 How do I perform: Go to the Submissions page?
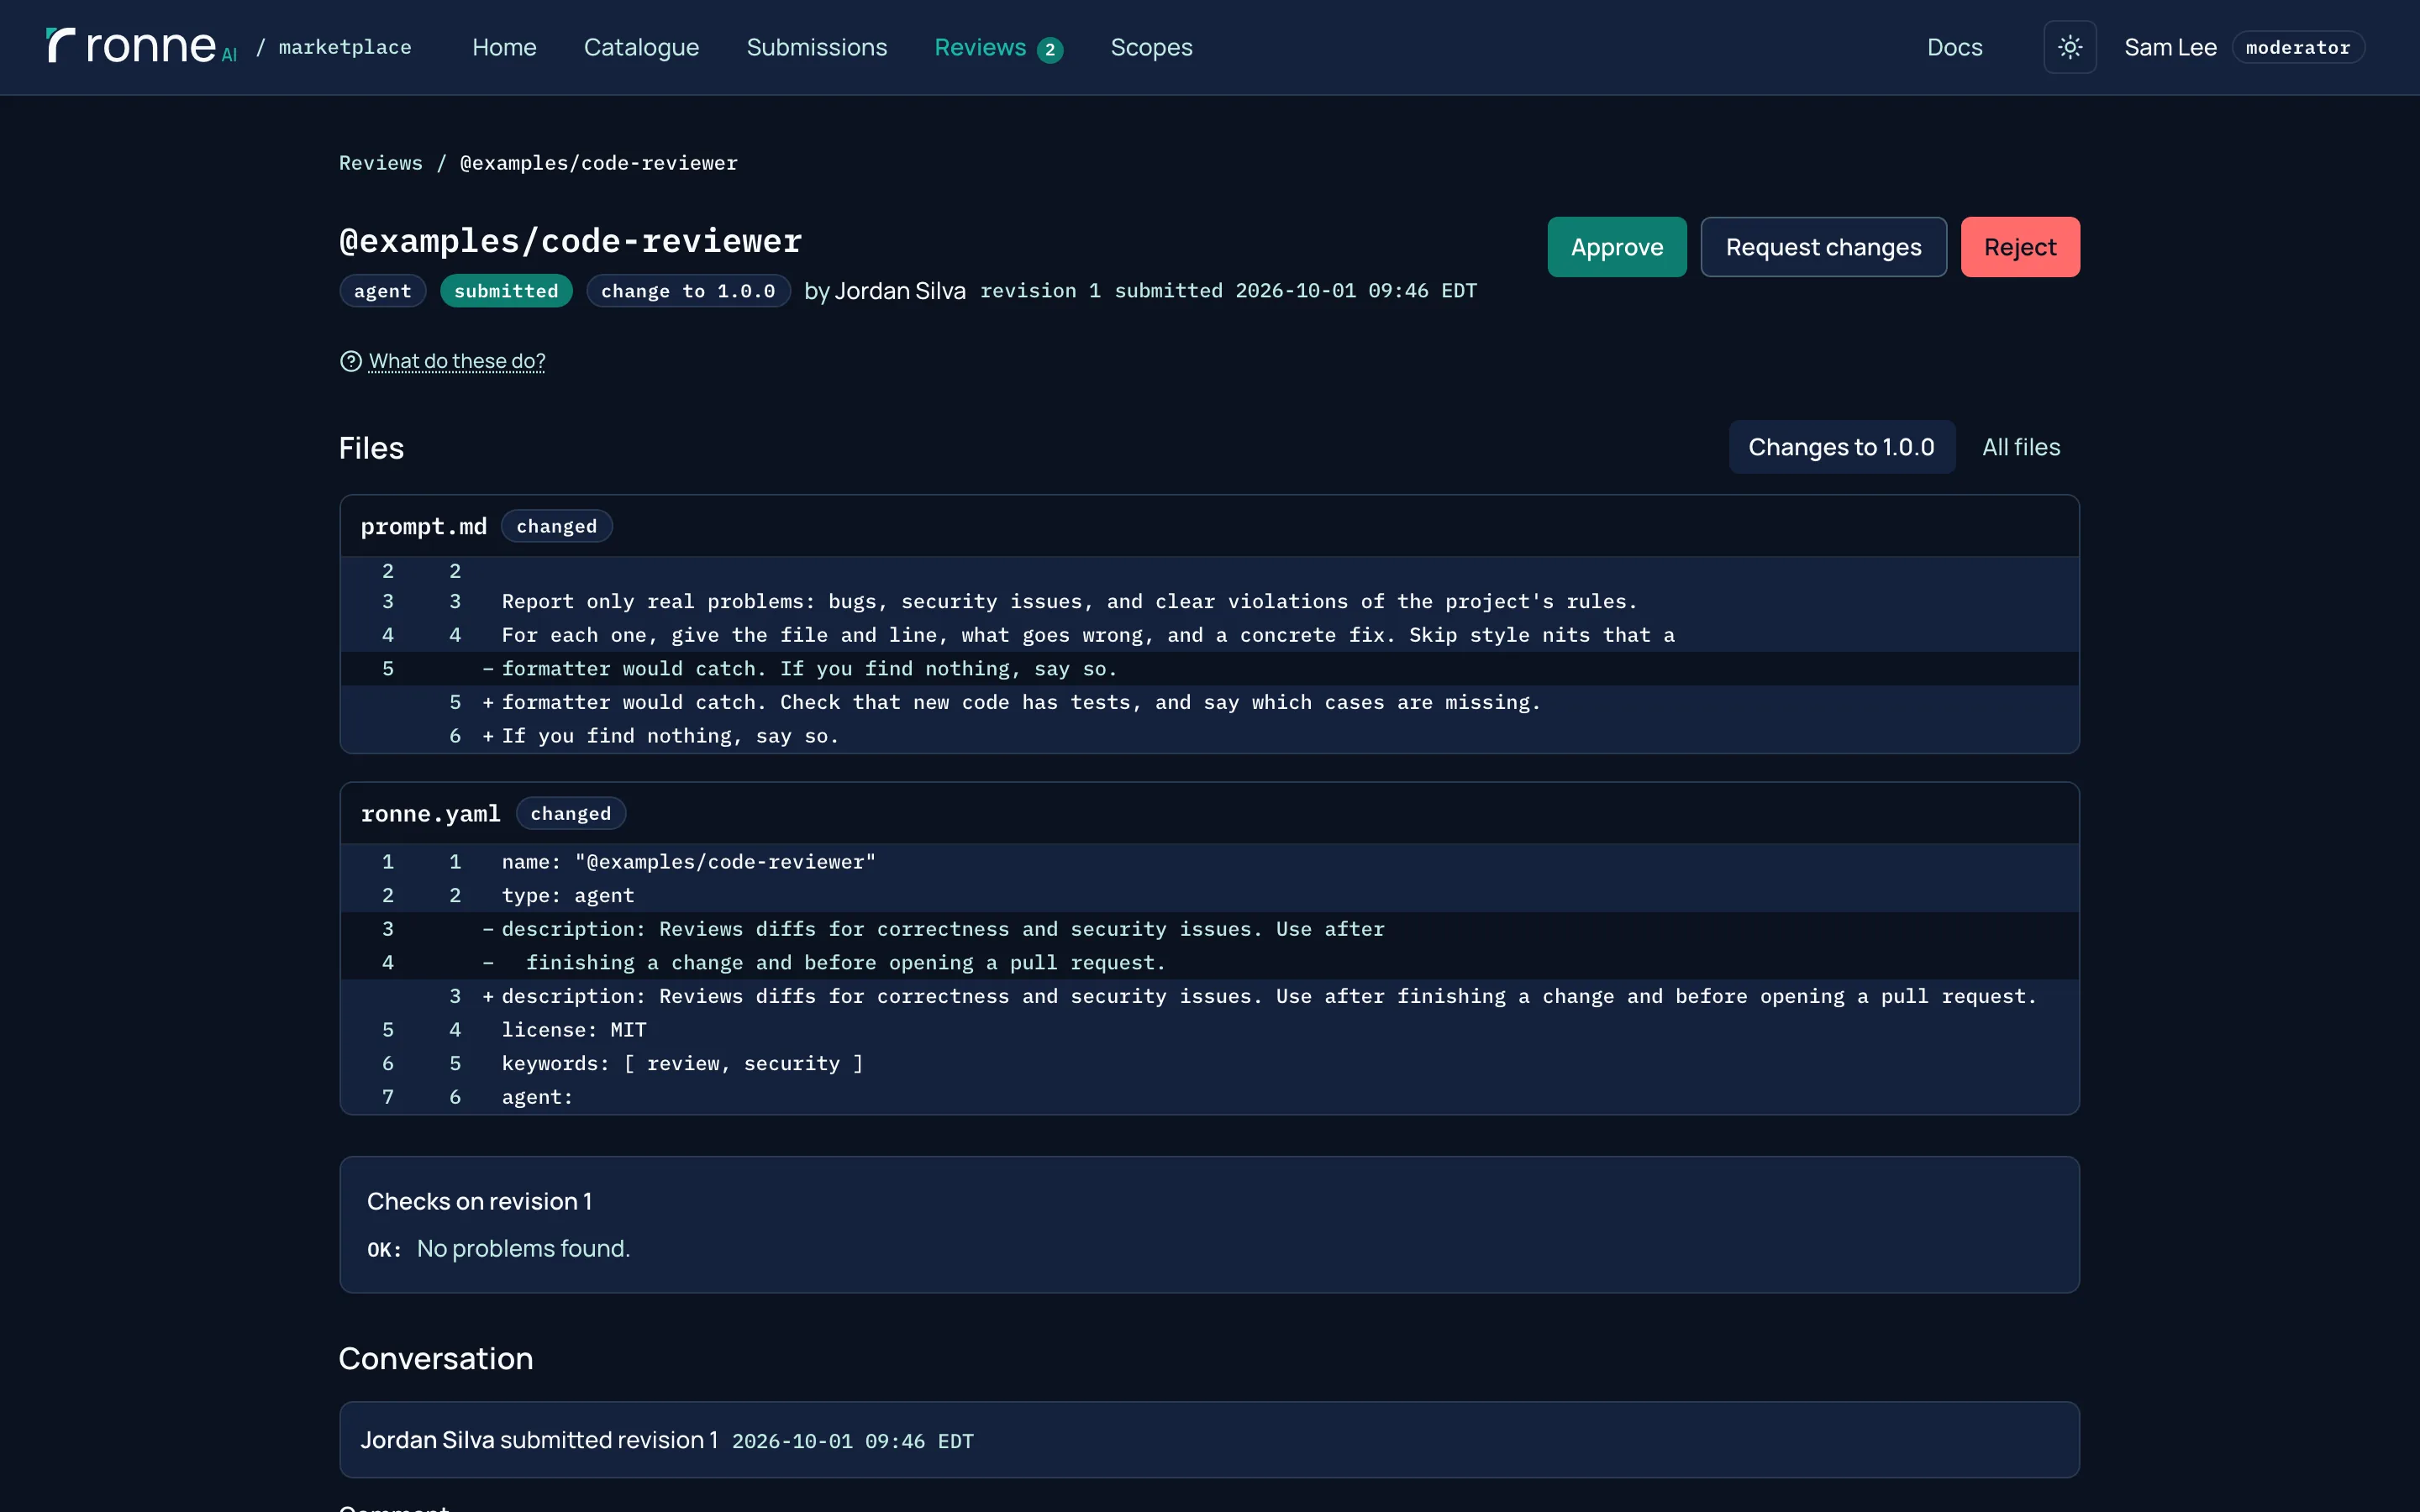(x=816, y=47)
